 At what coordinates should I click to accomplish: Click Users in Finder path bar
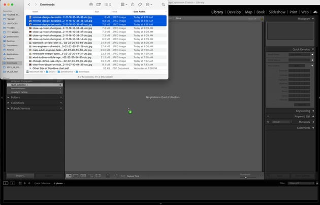(x=50, y=72)
